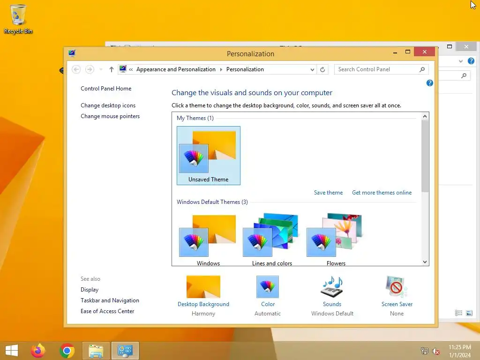Viewport: 480px width, 360px height.
Task: Click Appearance and Personalization breadcrumb
Action: pos(176,69)
